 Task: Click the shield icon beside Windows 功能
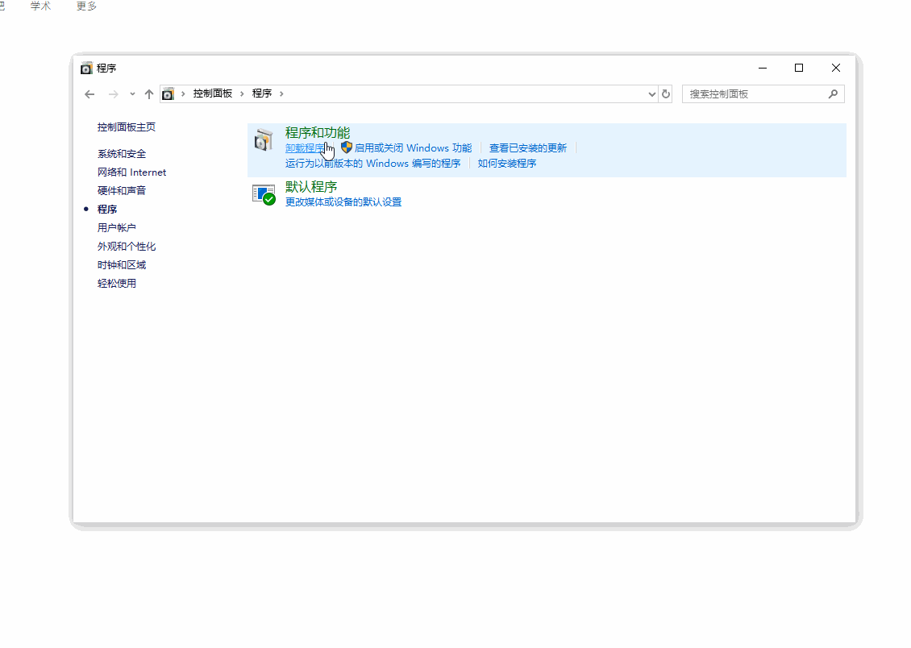point(347,147)
